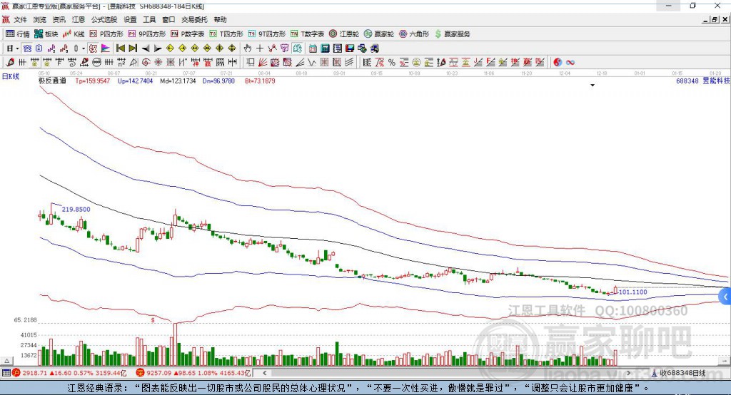Click the Tp=159.9547 value
731x395 pixels.
tap(93, 81)
